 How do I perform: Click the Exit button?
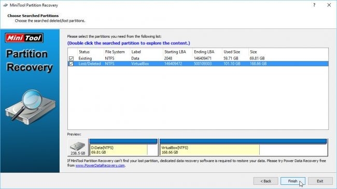pos(320,181)
